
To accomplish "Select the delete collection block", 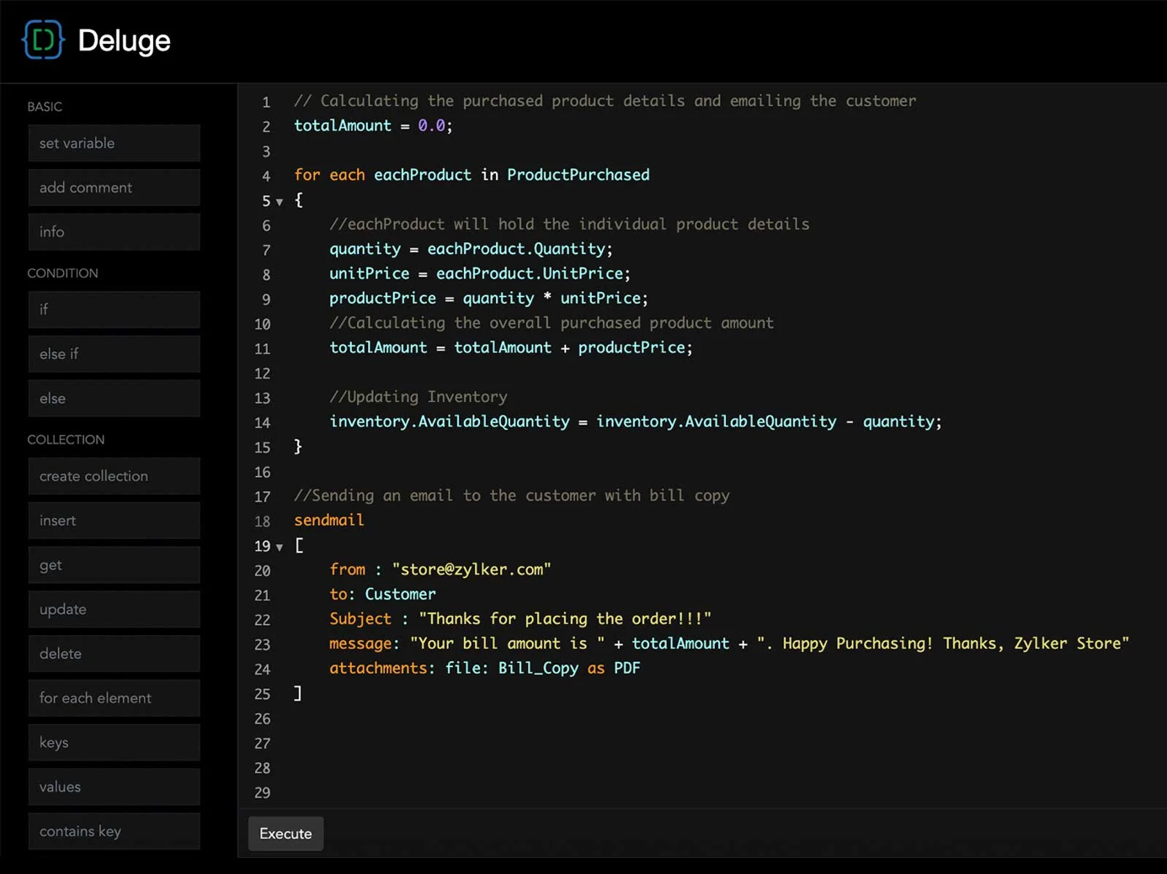I will 114,654.
